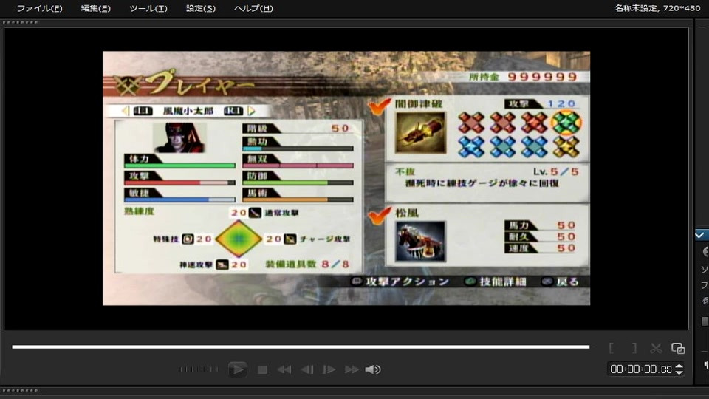Viewport: 709px width, 399px height.
Task: Click the 闇御津破 weapon image
Action: click(x=420, y=132)
